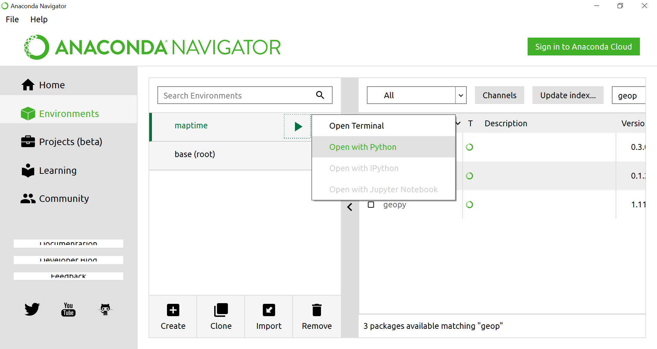
Task: Open the Twitter bird icon link
Action: pos(32,309)
